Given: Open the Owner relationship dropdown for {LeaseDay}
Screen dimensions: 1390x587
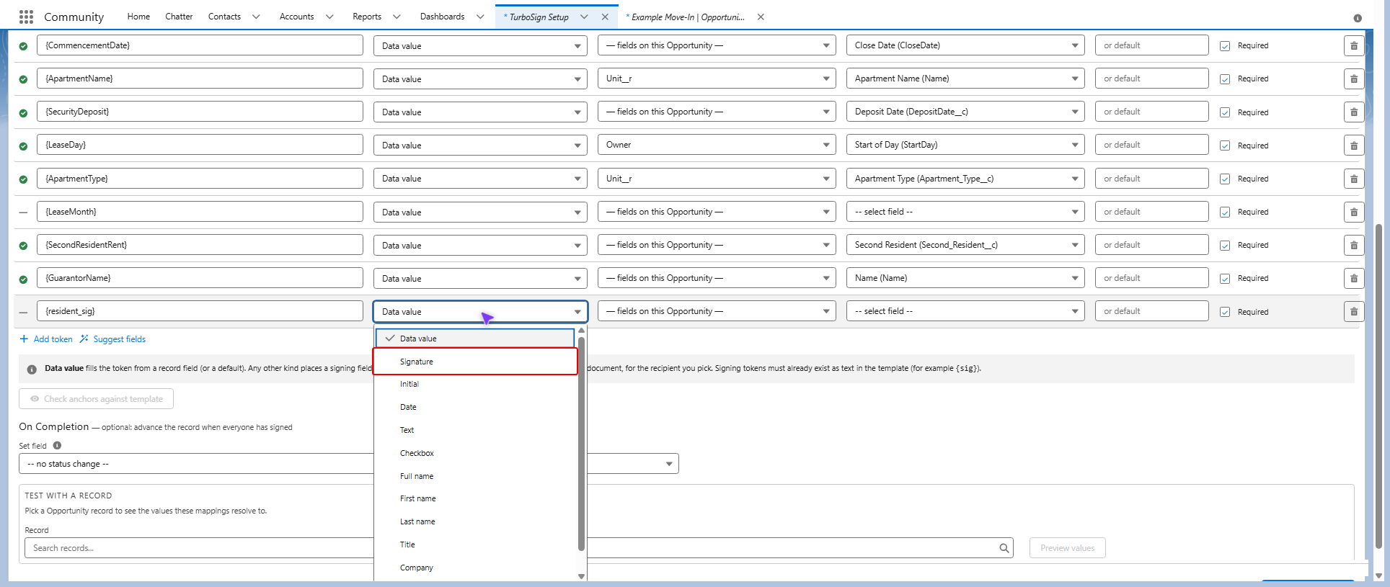Looking at the screenshot, I should pos(717,145).
